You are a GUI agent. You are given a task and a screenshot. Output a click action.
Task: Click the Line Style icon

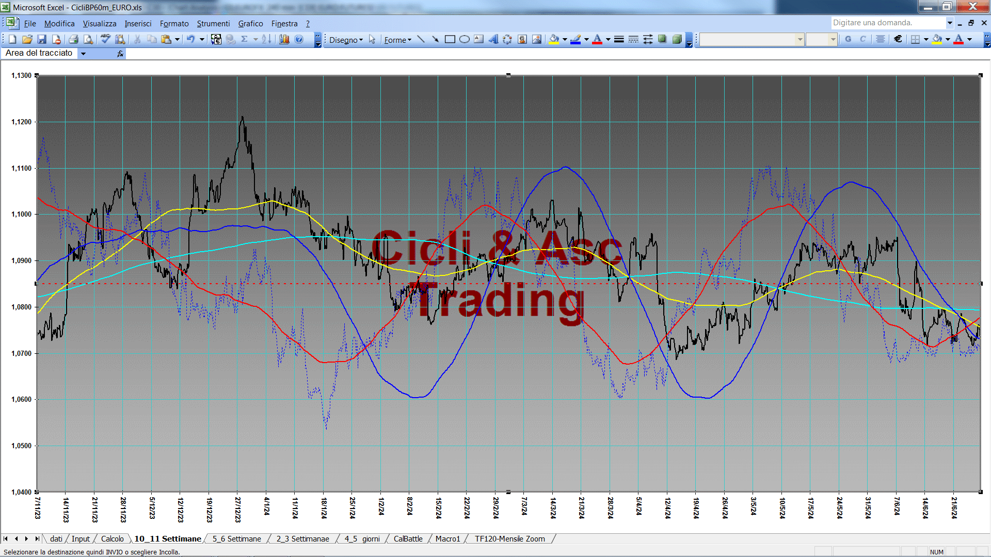[619, 39]
